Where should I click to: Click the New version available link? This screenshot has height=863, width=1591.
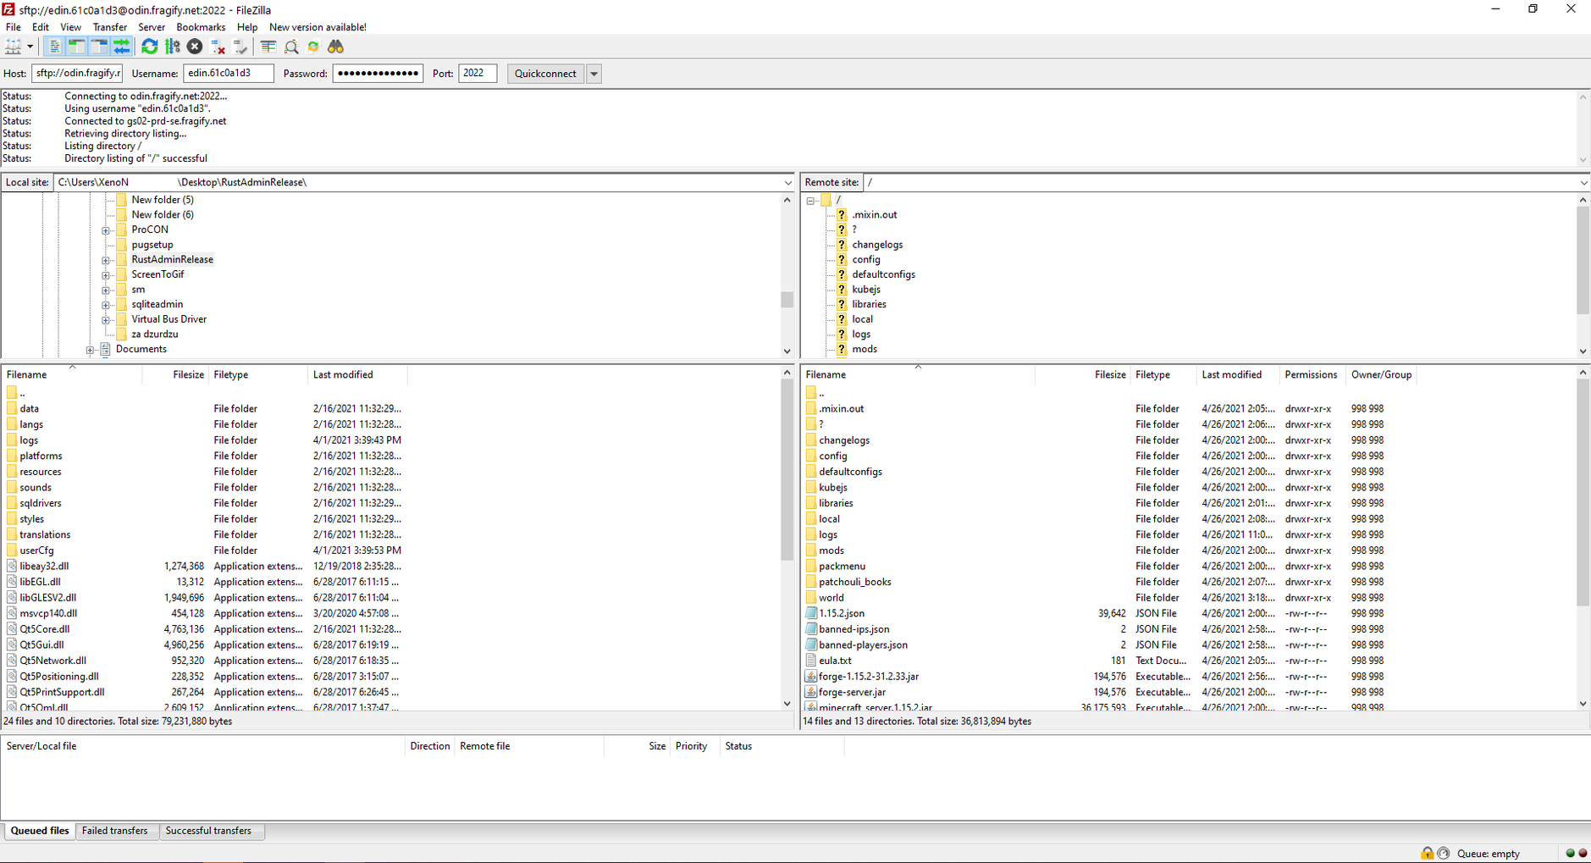pos(317,26)
